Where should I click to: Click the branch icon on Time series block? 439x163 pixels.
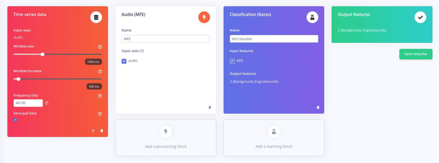pos(93,131)
